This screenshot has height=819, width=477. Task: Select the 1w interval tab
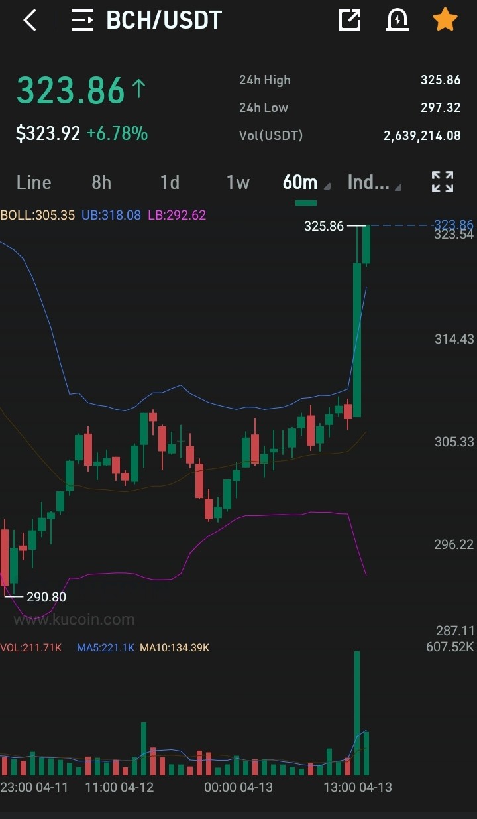[238, 182]
